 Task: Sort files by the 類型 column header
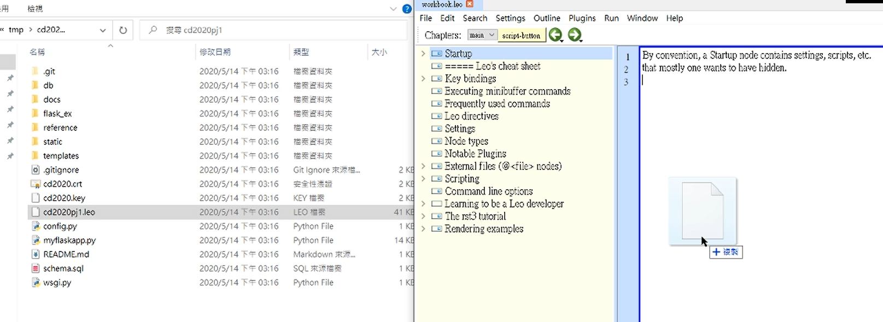pyautogui.click(x=301, y=52)
